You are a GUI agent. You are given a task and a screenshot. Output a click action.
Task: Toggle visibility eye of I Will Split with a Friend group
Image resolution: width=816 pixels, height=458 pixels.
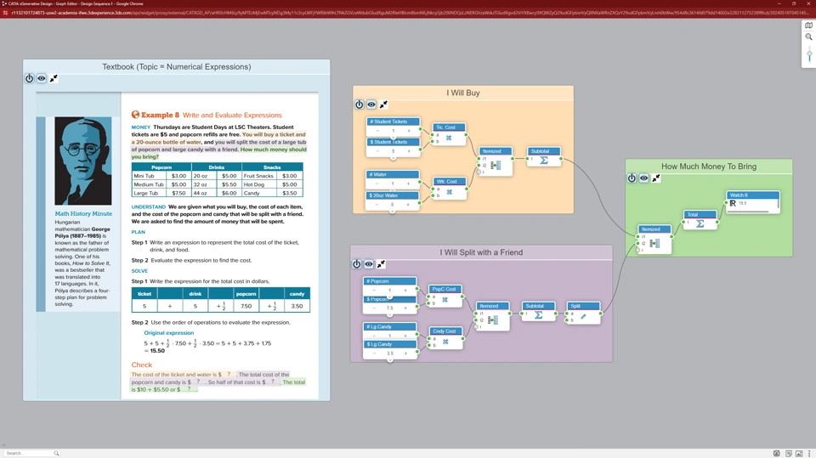point(369,264)
